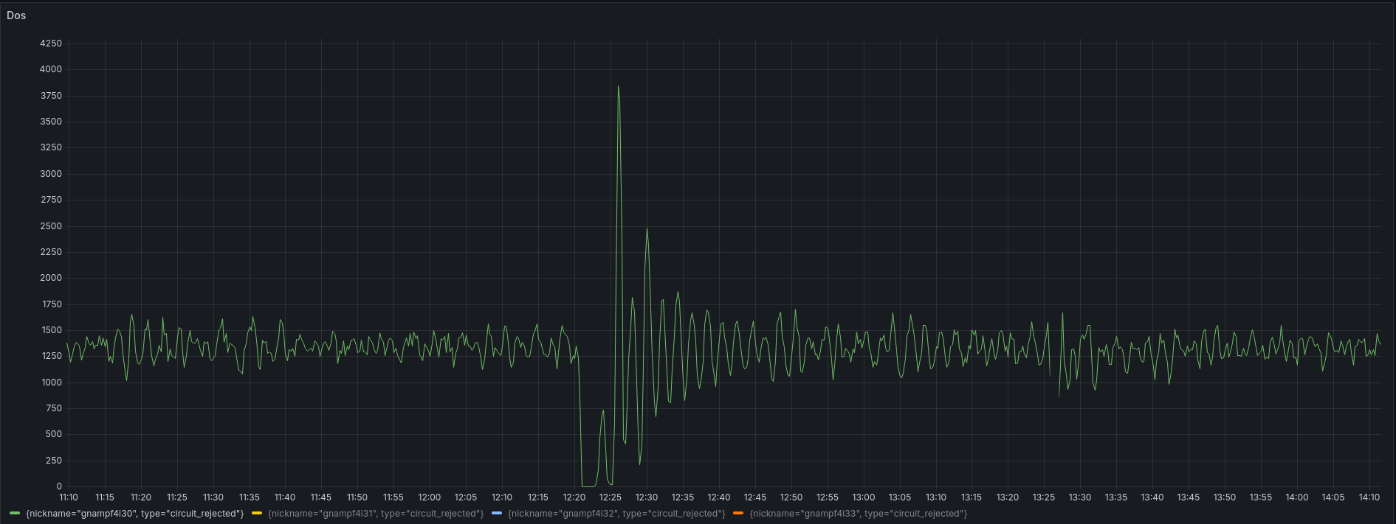Click the 14:10 time axis label
Image resolution: width=1396 pixels, height=524 pixels.
click(1369, 497)
